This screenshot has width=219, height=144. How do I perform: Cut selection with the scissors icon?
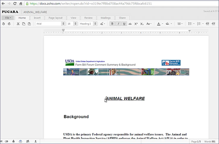[18, 24]
